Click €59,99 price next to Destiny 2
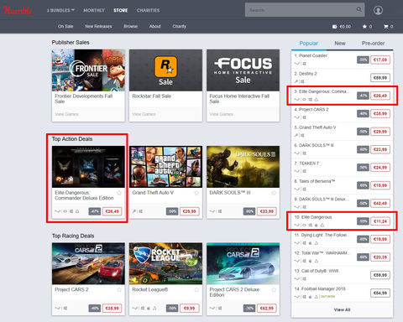Image resolution: width=403 pixels, height=322 pixels. coord(380,78)
